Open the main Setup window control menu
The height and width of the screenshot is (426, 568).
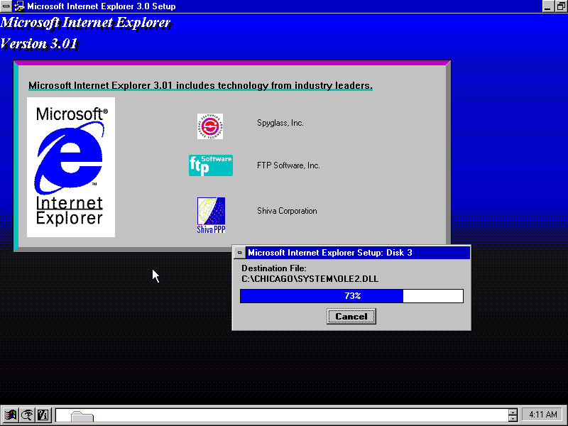pyautogui.click(x=6, y=6)
